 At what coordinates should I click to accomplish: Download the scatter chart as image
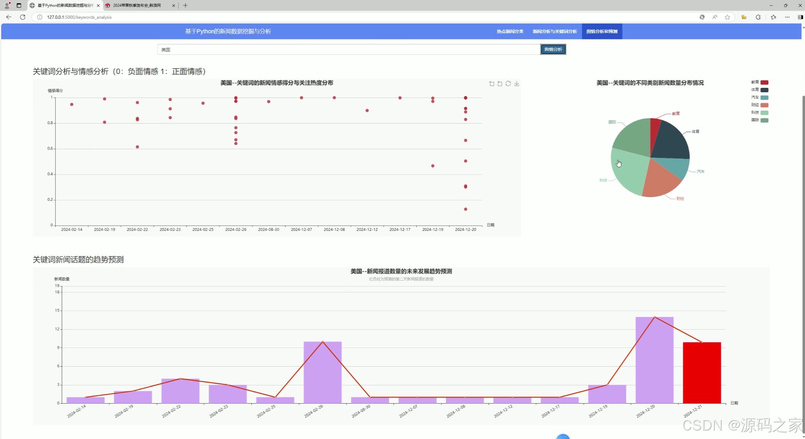tap(517, 84)
